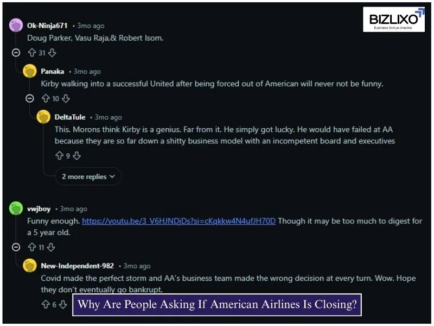This screenshot has width=434, height=326.
Task: Downvote DeltaTule's reply
Action: [x=77, y=155]
